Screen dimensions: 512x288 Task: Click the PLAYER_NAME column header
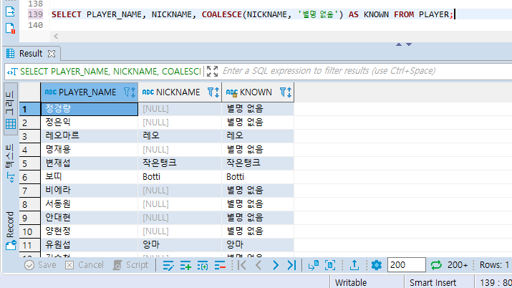[x=87, y=92]
